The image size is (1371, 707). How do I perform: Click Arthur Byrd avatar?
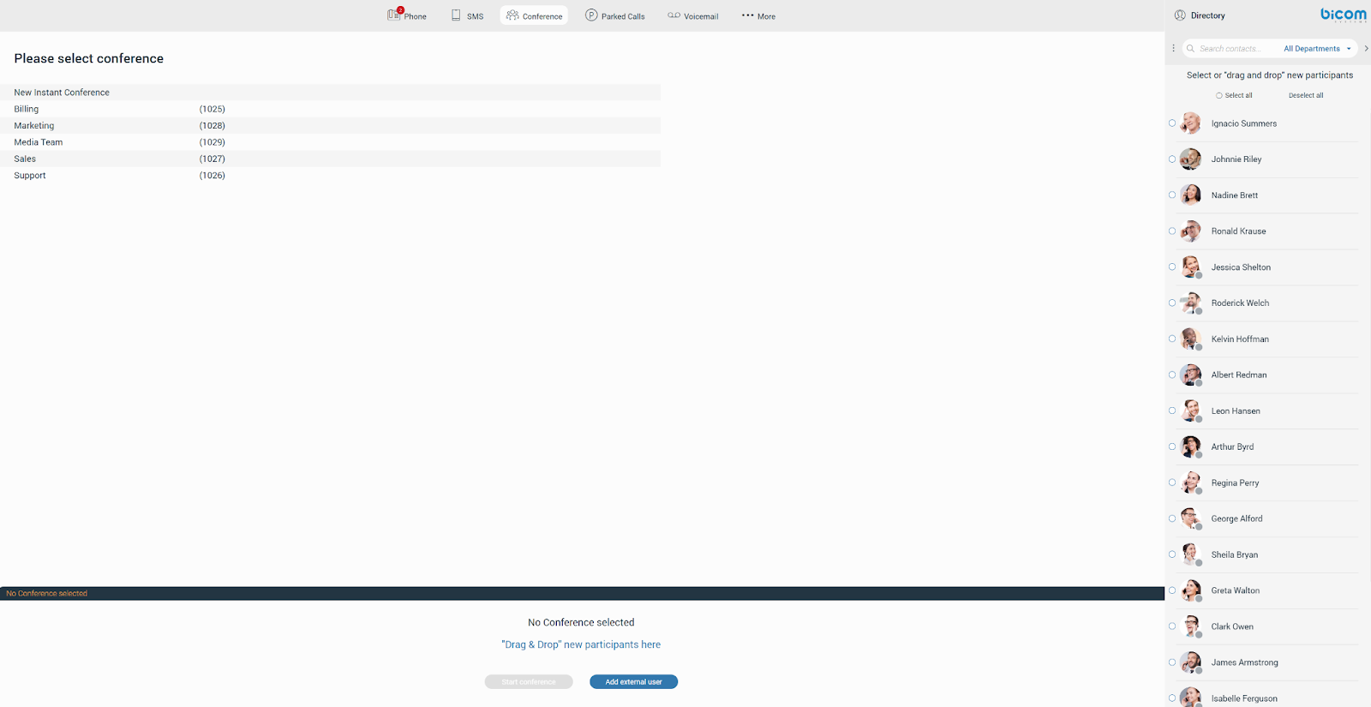point(1190,447)
